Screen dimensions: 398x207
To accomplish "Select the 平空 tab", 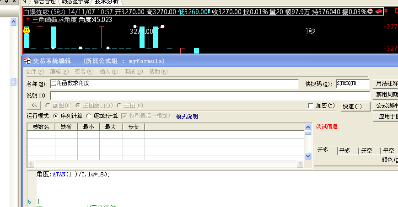I will [388, 151].
